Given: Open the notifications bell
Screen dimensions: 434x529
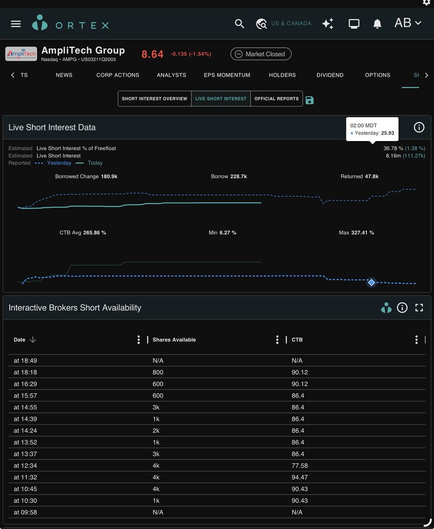Looking at the screenshot, I should 377,24.
